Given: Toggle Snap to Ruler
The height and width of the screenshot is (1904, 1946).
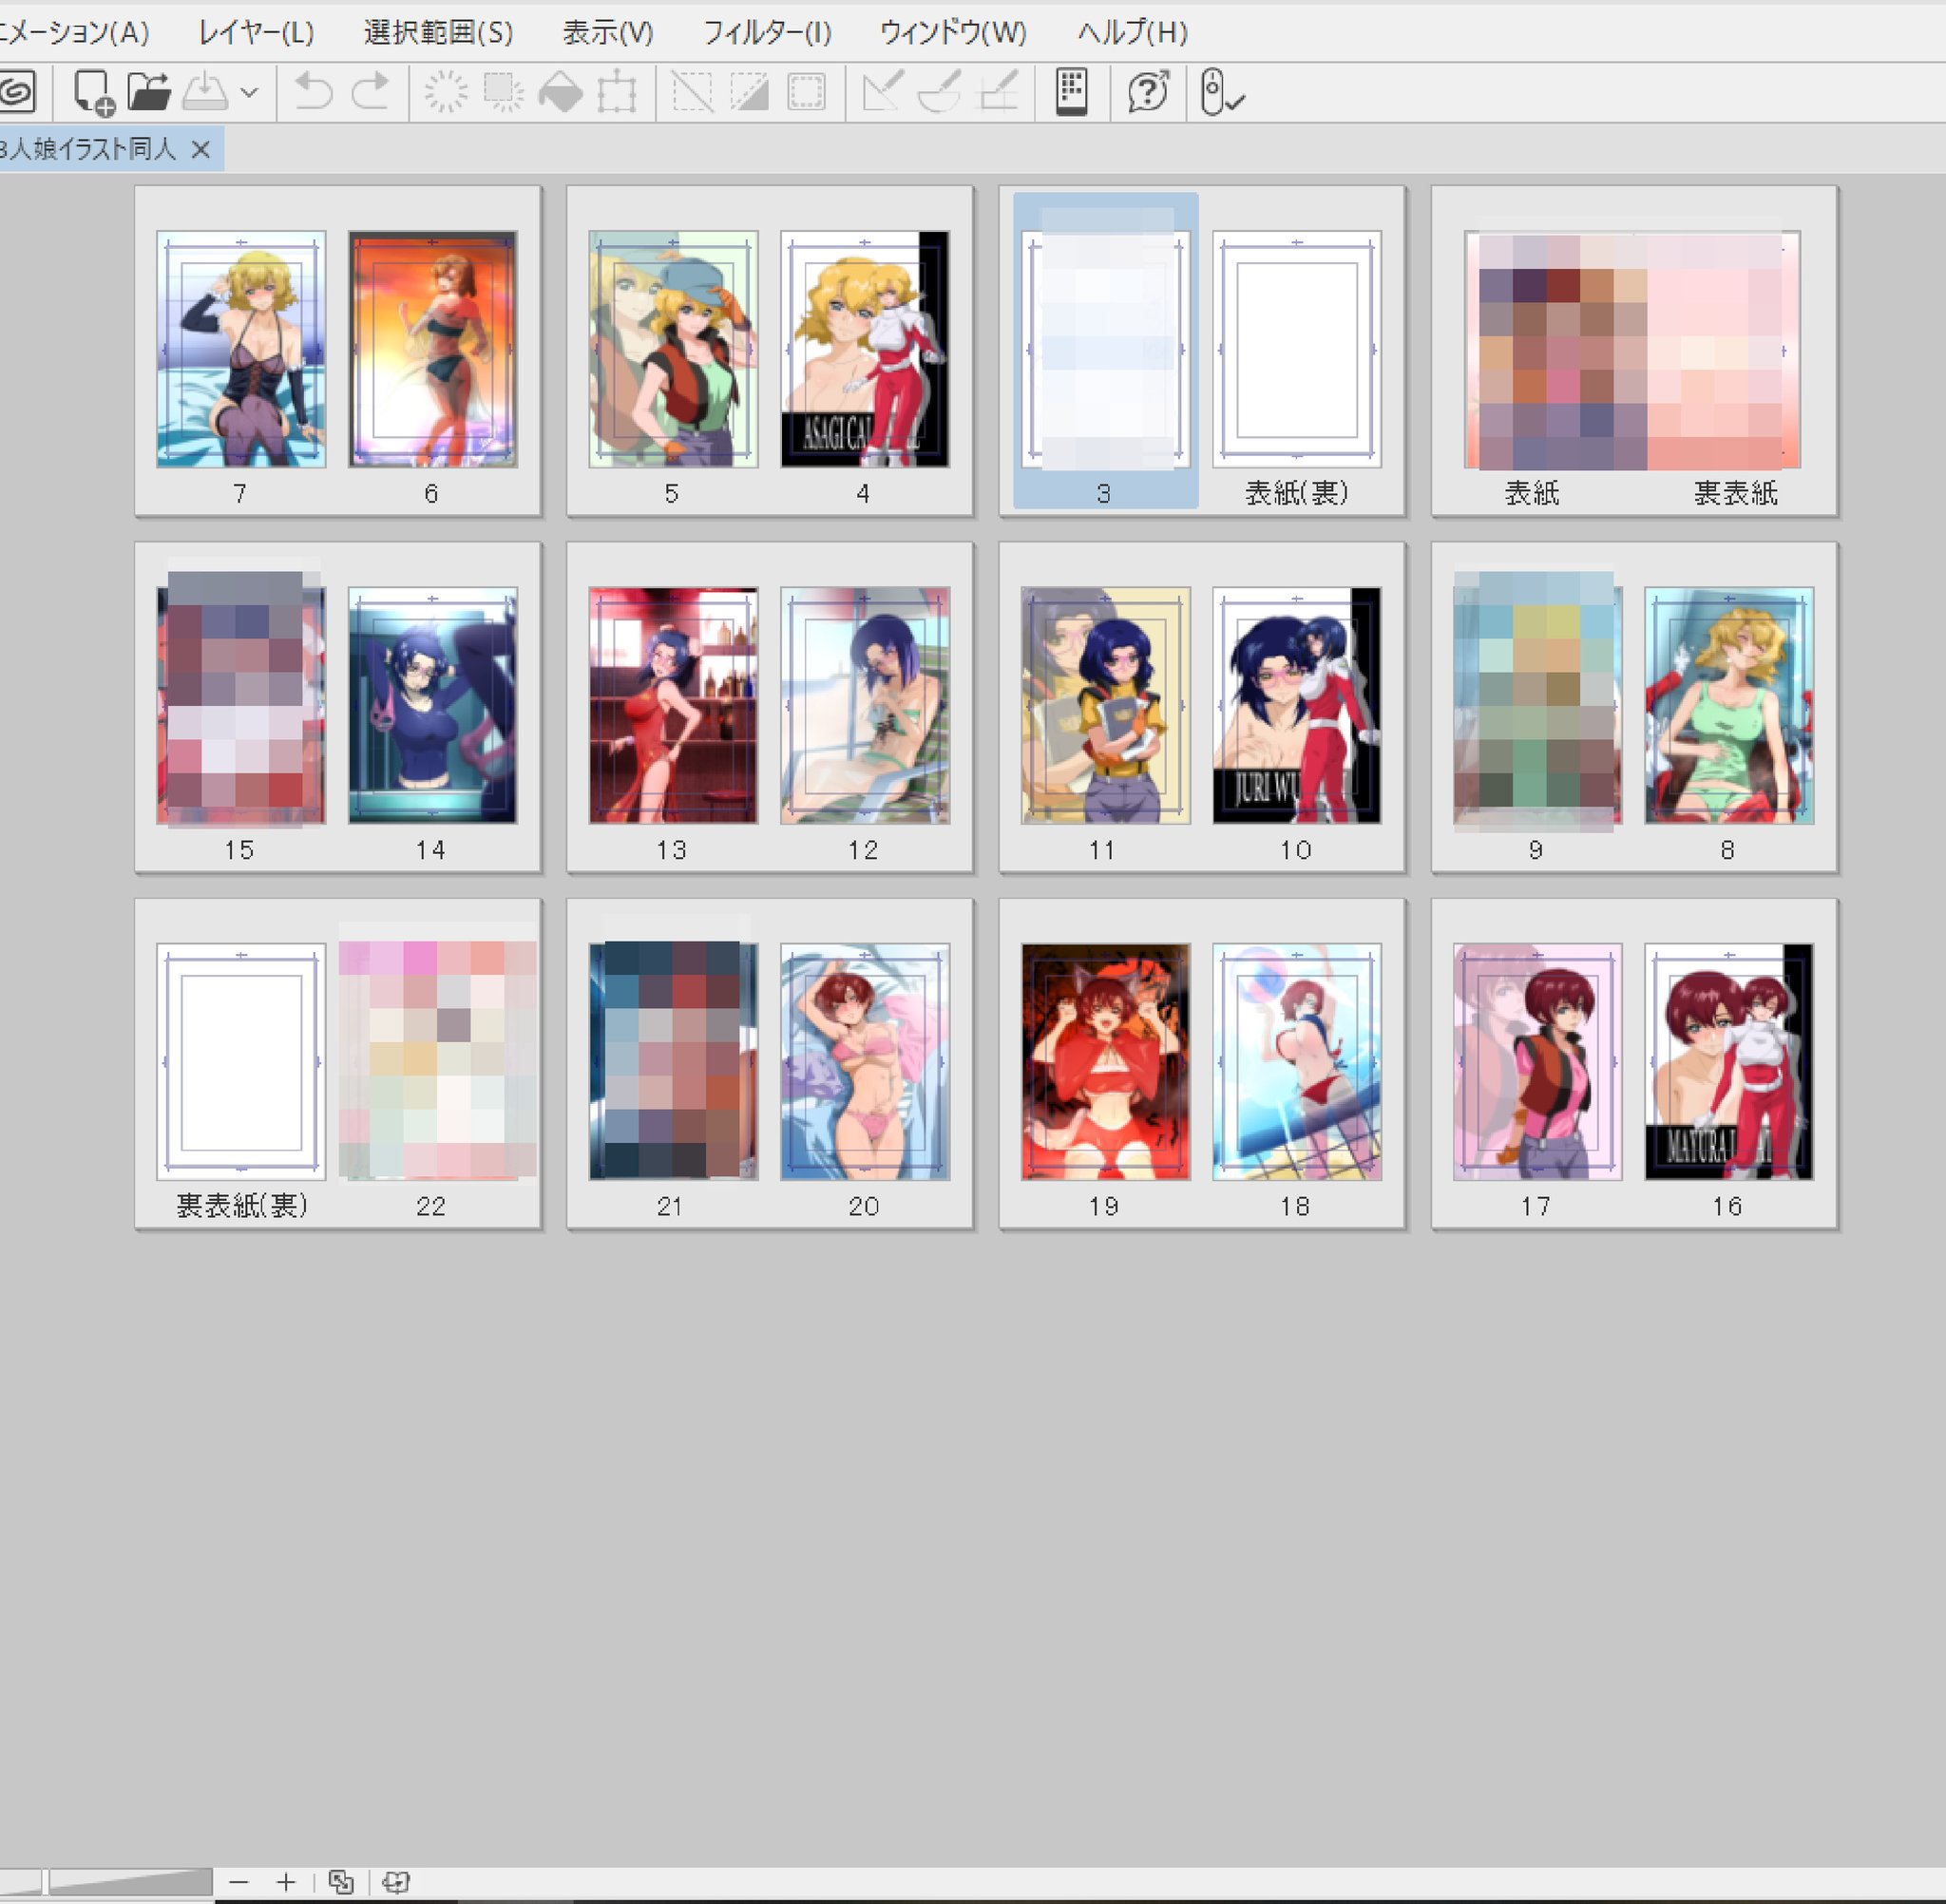Looking at the screenshot, I should [882, 92].
